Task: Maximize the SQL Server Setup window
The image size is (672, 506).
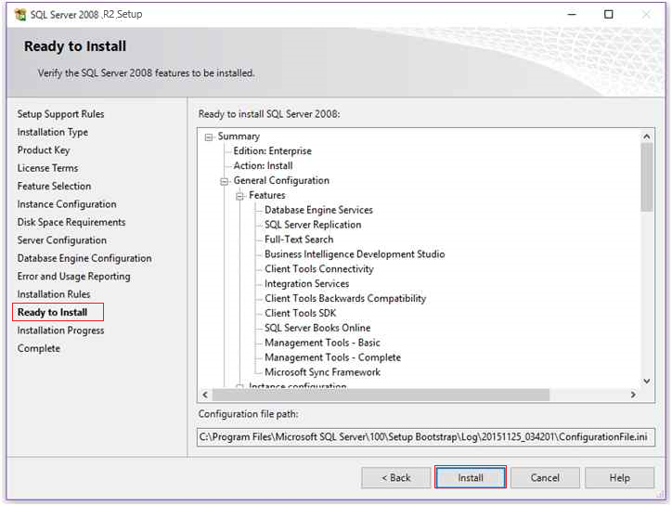Action: pos(609,14)
